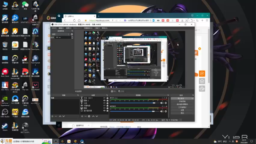The image size is (256, 144).
Task: Open the OBS Help menu
Action: point(105,28)
